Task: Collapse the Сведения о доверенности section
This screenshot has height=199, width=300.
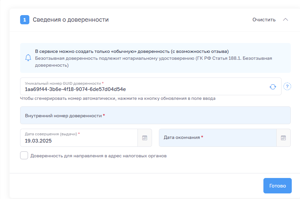Action: coord(285,20)
